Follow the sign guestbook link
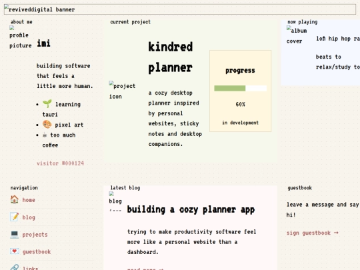360x270 pixels. [x=312, y=233]
